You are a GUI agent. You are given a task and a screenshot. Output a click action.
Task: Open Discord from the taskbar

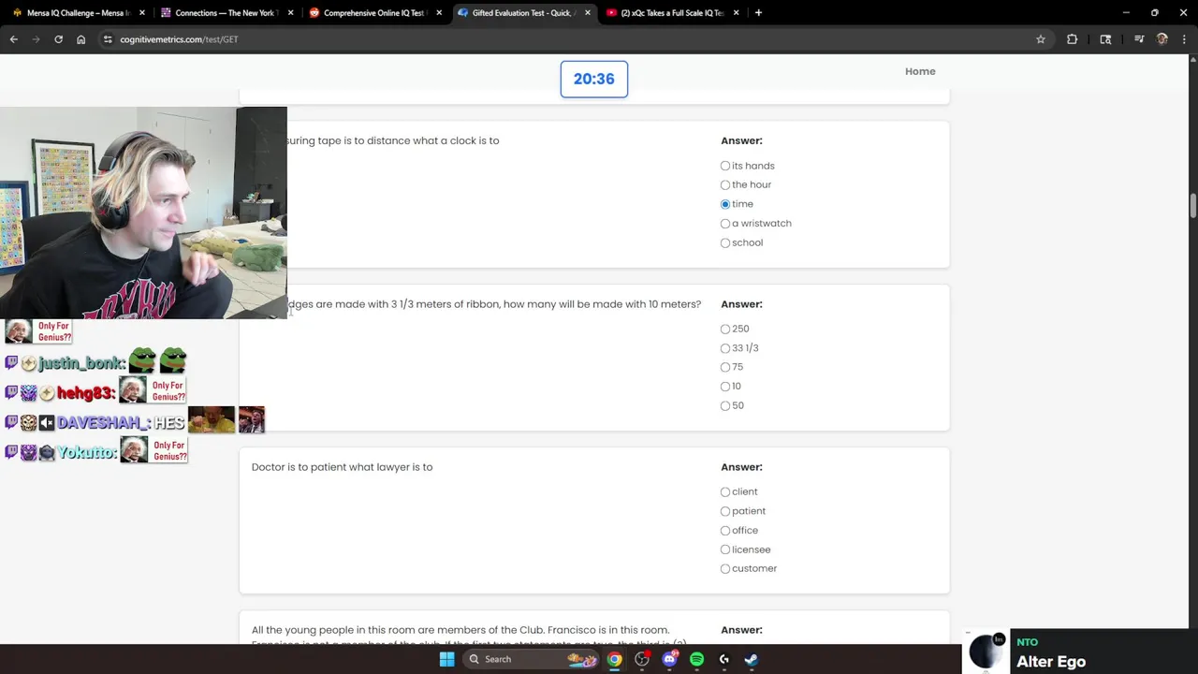pyautogui.click(x=669, y=659)
